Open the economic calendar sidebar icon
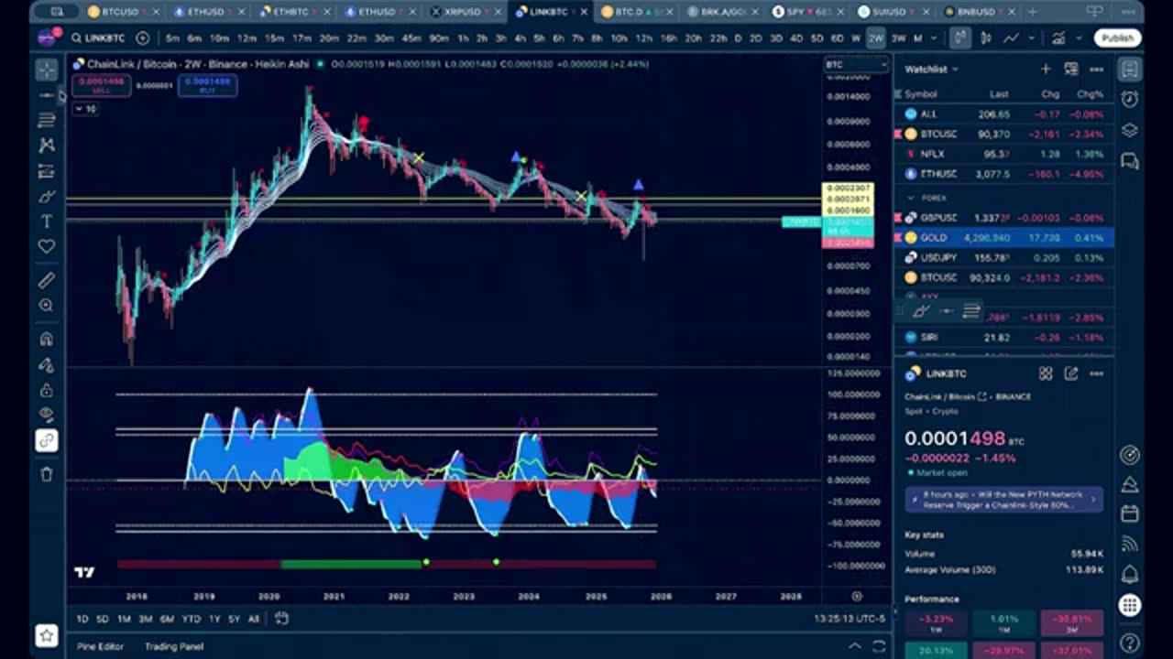The height and width of the screenshot is (659, 1173). [1130, 513]
